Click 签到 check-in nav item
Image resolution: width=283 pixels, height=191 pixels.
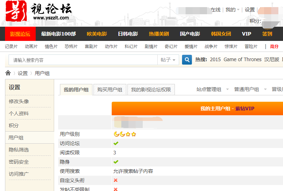pyautogui.click(x=267, y=34)
